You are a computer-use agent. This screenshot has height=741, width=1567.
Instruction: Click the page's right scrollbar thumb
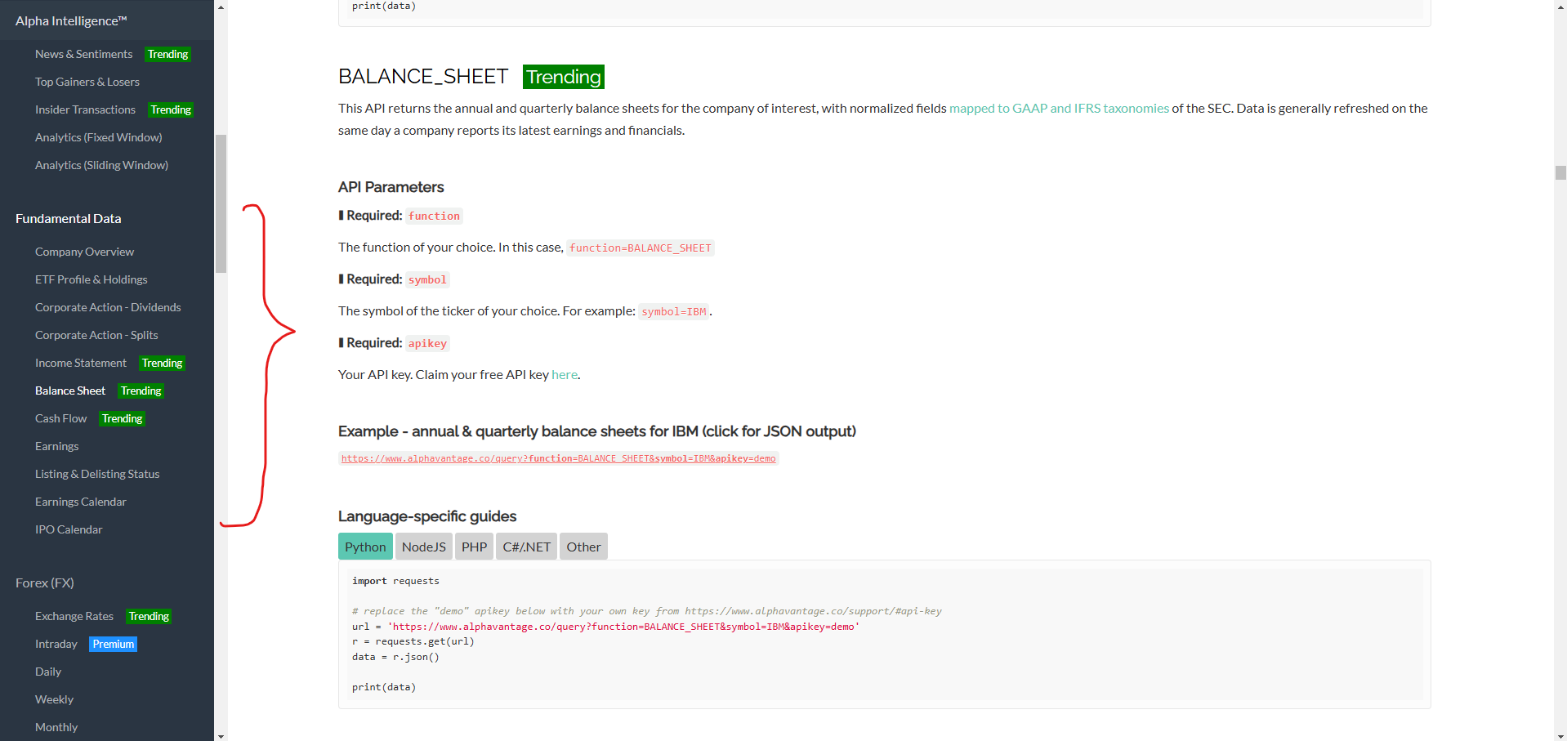point(1560,172)
